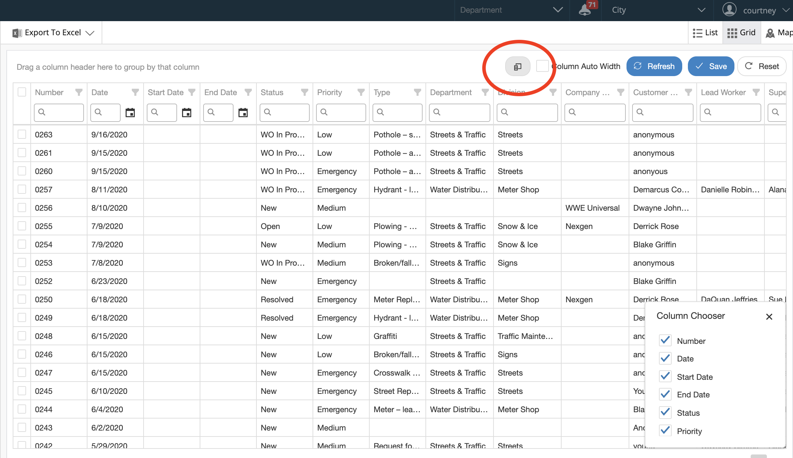Viewport: 793px width, 458px height.
Task: Toggle the Status column checkbox
Action: [x=665, y=413]
